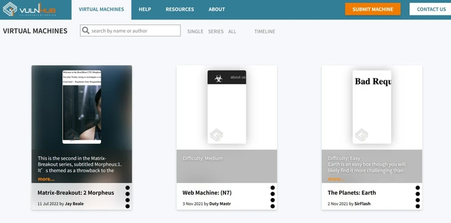Focus the search by name or author field
451x223 pixels.
(x=130, y=31)
